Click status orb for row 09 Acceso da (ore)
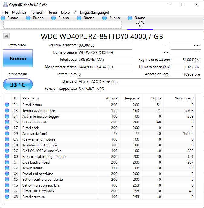This screenshot has width=204, height=208. [x=7, y=133]
